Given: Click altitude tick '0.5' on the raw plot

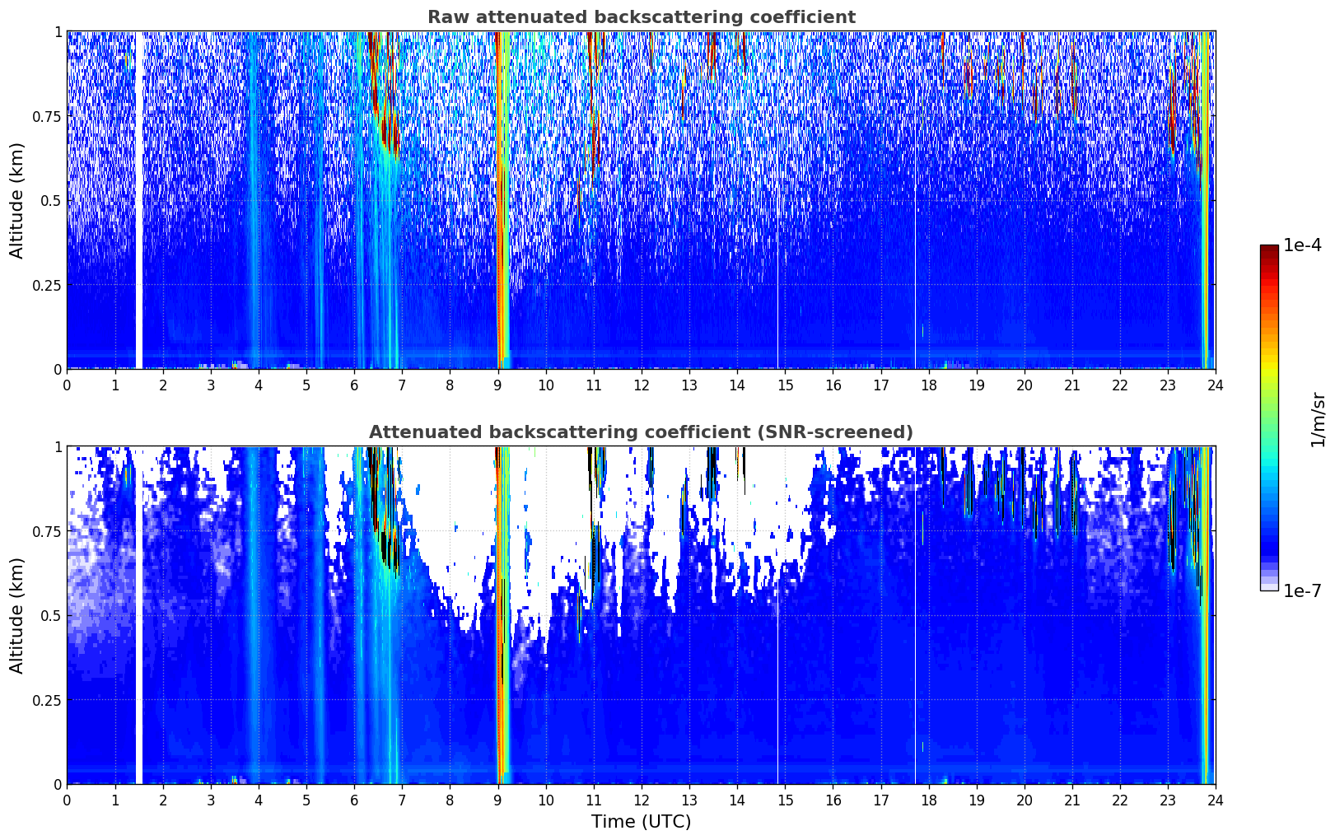Looking at the screenshot, I should click(51, 200).
